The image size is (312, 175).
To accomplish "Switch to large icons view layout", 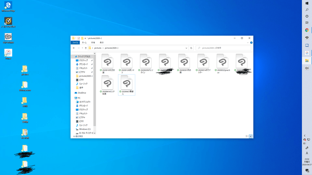I will point(251,136).
